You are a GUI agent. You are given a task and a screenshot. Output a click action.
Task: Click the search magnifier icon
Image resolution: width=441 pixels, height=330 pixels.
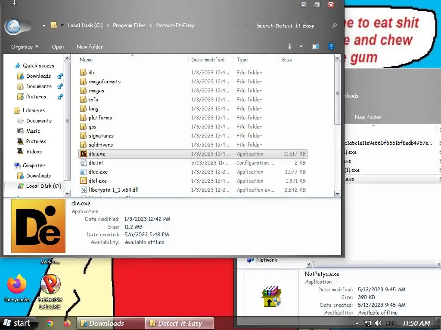coord(334,25)
